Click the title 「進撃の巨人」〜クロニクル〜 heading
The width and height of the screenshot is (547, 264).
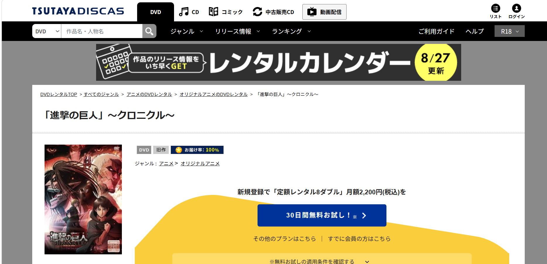click(109, 115)
